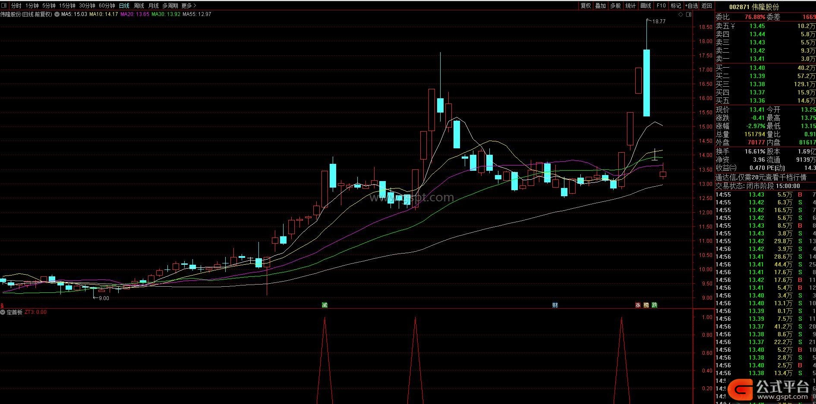The width and height of the screenshot is (816, 404).
Task: Click the red $ marker at the chart's left edge
Action: pos(2,305)
